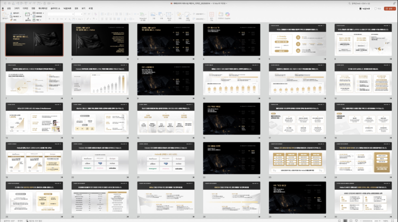Viewport: 398px width, 222px height.
Task: Click the Arrange icon
Action: click(x=179, y=14)
